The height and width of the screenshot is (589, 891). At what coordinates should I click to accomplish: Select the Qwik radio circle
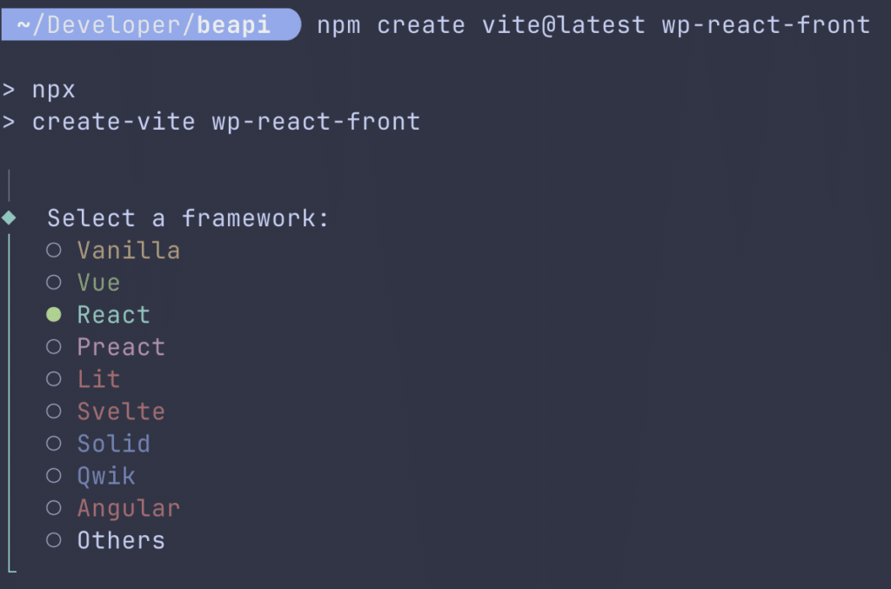point(54,475)
